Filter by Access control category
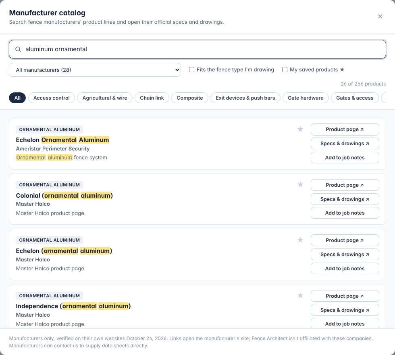The width and height of the screenshot is (395, 355). [52, 98]
